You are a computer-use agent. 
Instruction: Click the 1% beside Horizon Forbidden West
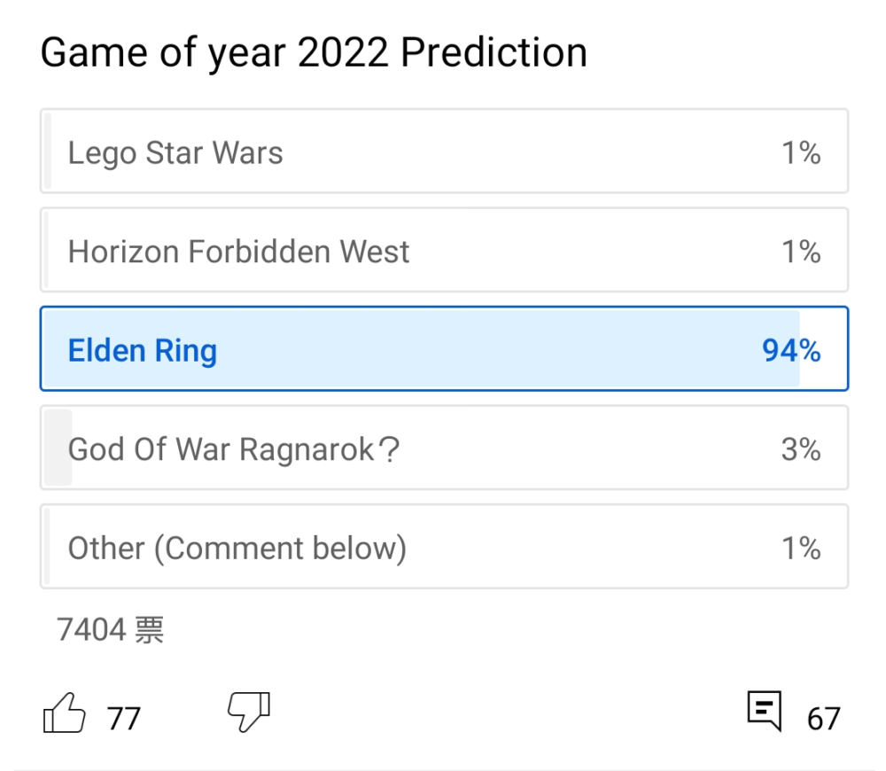(x=801, y=252)
